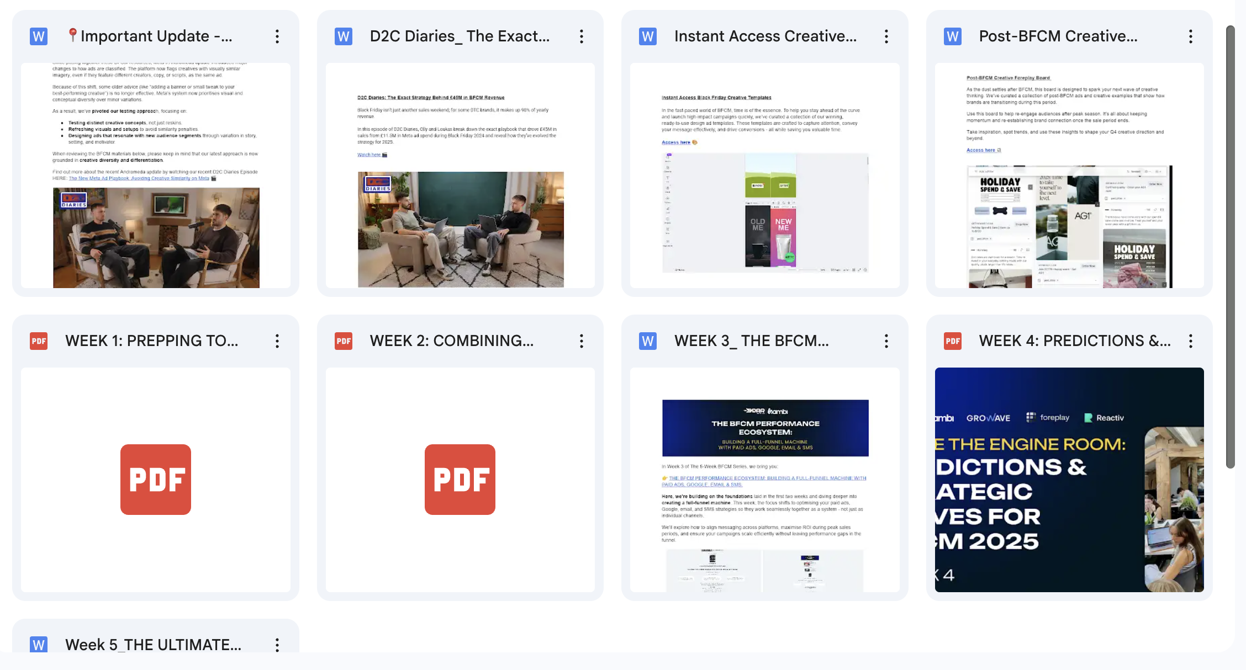1246x670 pixels.
Task: Open three-dot menu for WEEK 3 document
Action: click(x=886, y=341)
